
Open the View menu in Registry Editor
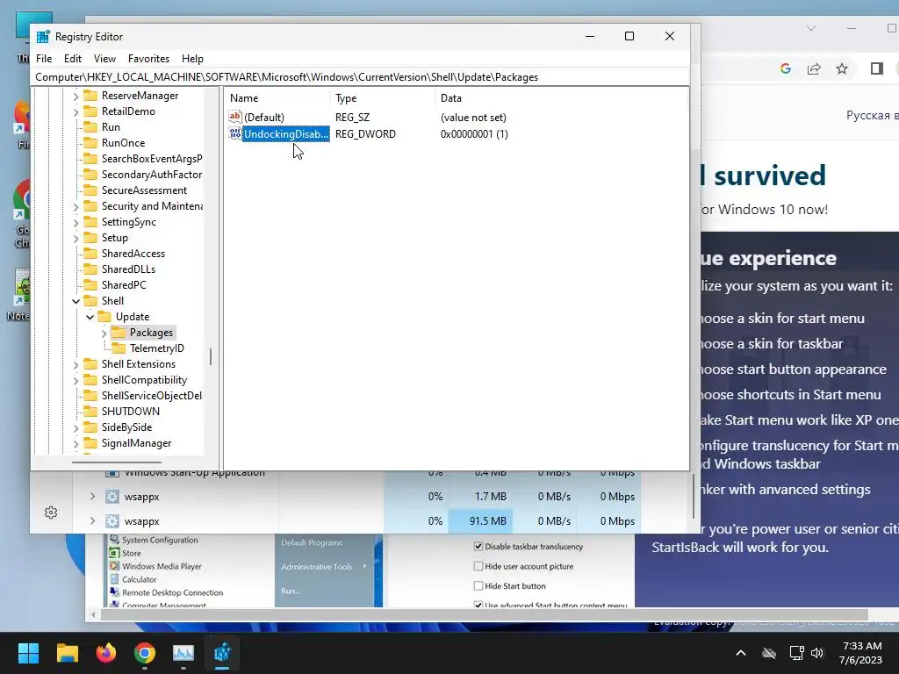[104, 59]
